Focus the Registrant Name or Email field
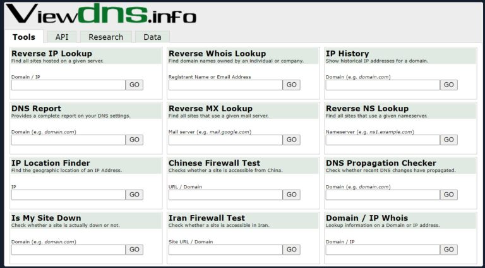Viewport: 485px width, 268px height. pos(225,85)
